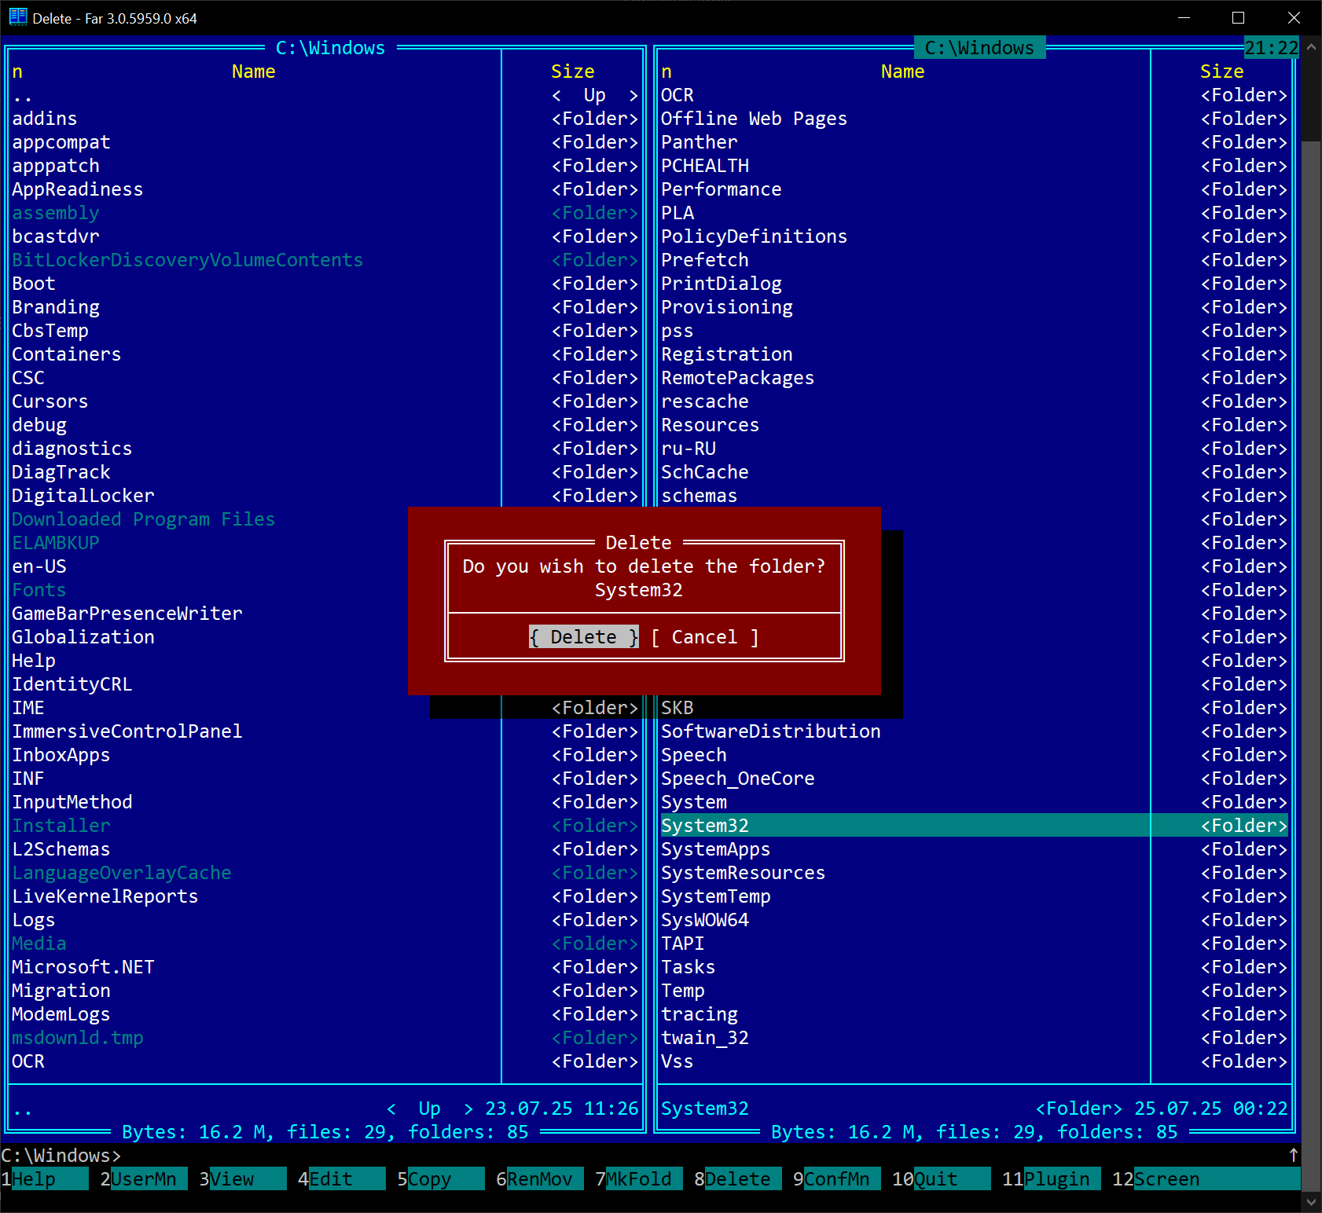This screenshot has height=1213, width=1322.
Task: Select the SoftwareDistribution folder
Action: click(x=974, y=731)
